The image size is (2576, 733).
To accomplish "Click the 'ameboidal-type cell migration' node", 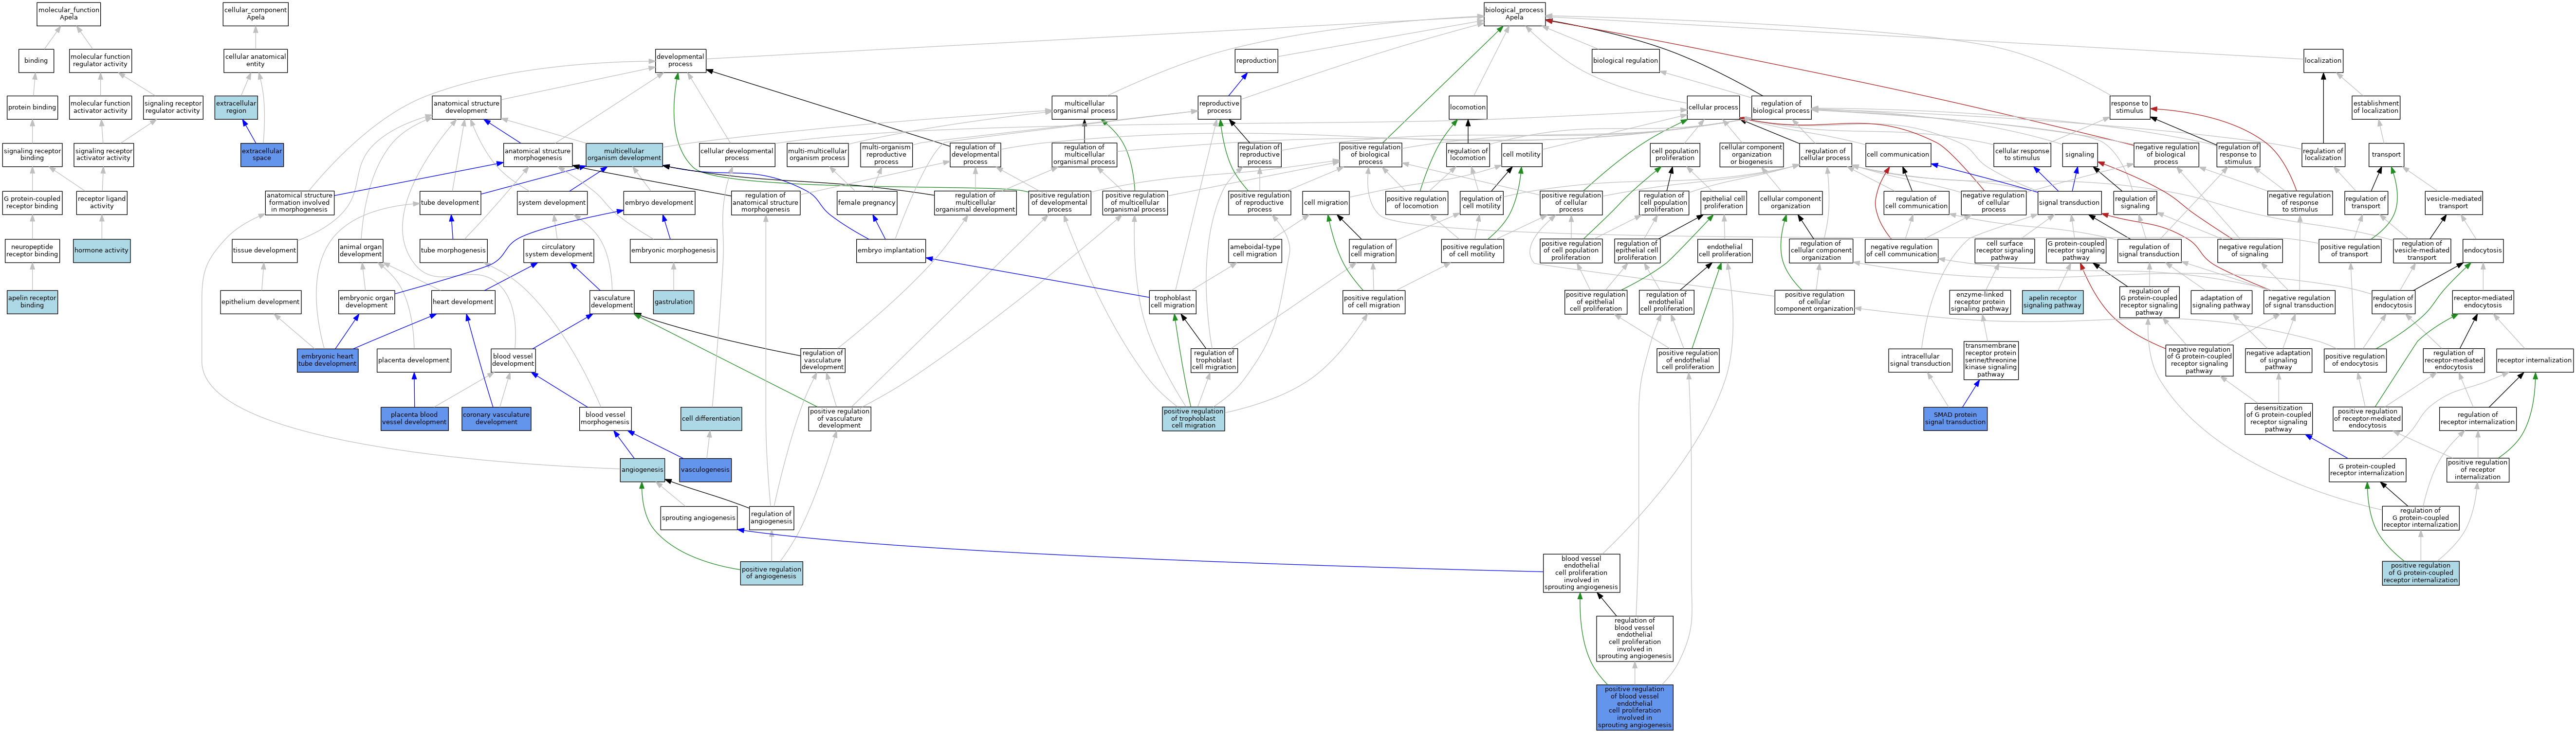I will [1255, 250].
